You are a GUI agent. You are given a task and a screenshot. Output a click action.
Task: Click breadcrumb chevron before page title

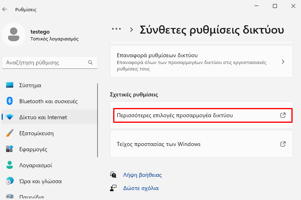click(x=131, y=30)
